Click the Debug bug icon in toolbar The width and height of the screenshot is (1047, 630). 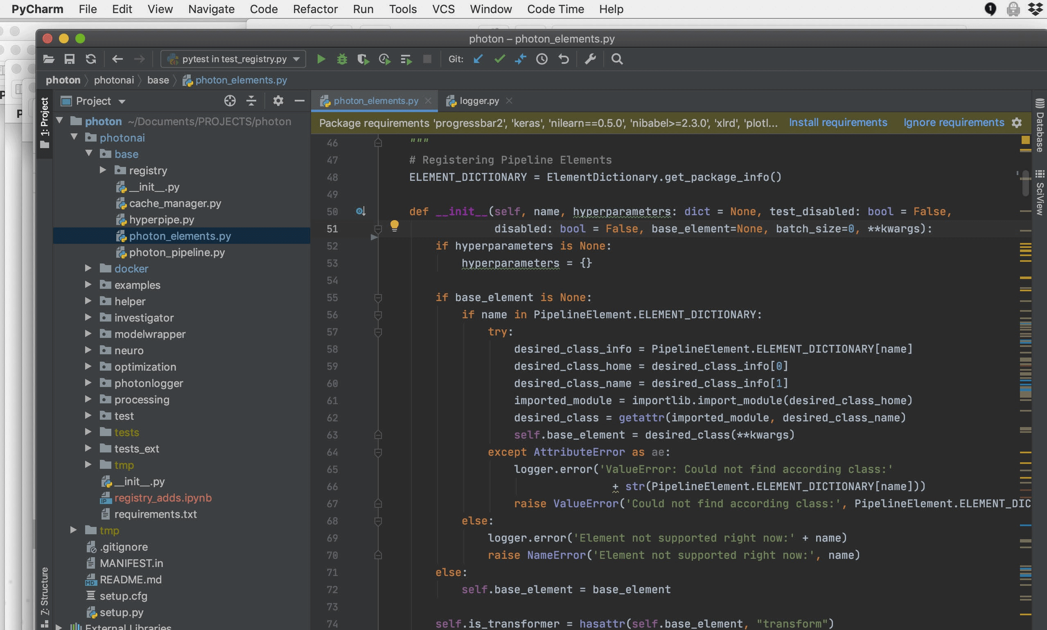click(342, 59)
